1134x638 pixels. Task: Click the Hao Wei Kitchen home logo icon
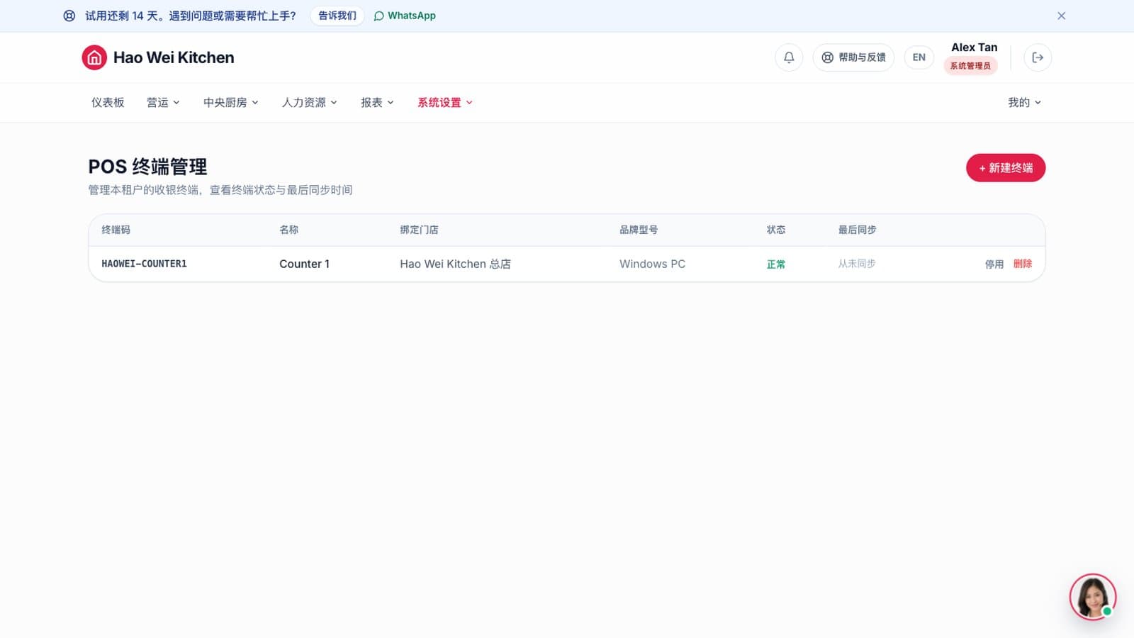[x=94, y=57]
